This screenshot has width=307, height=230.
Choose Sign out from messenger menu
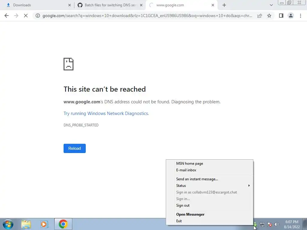point(210,205)
